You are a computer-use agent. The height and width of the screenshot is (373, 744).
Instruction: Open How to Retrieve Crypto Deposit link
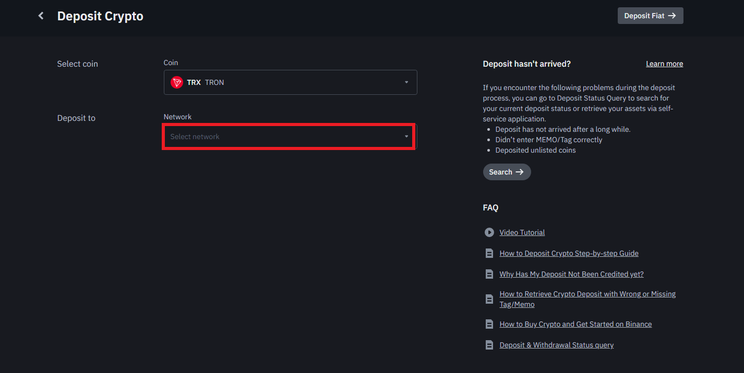point(587,299)
